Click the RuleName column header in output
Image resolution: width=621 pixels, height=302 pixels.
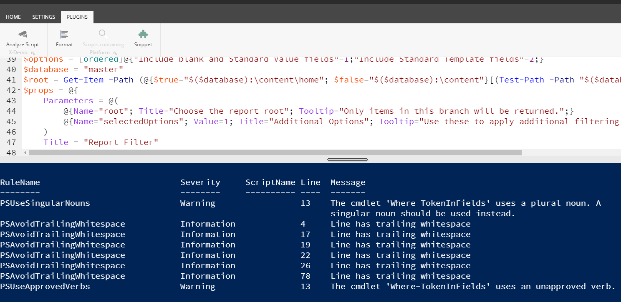[20, 182]
